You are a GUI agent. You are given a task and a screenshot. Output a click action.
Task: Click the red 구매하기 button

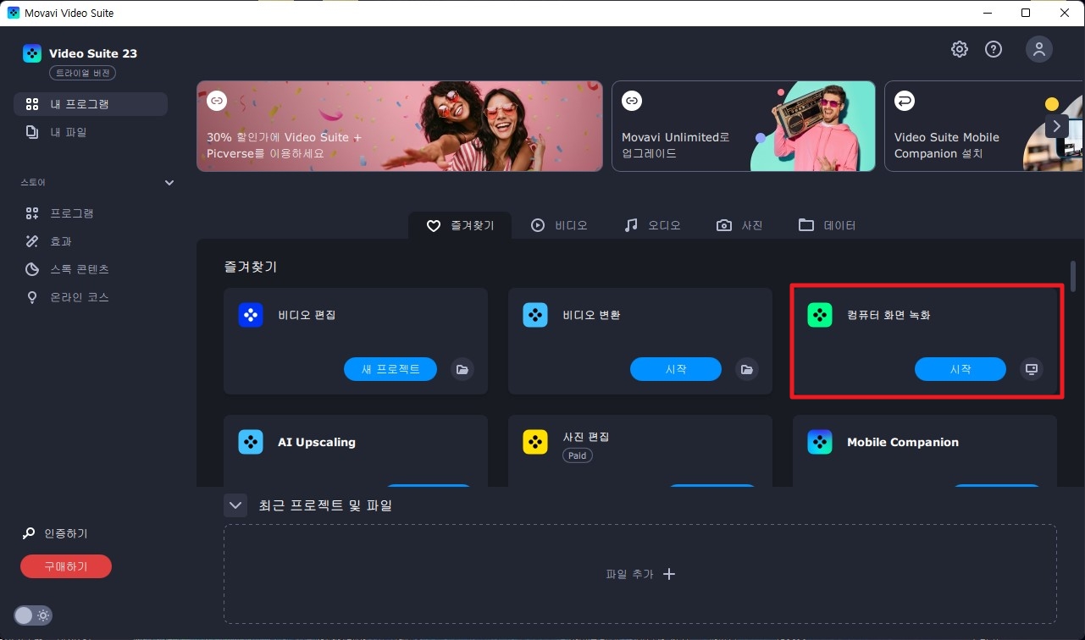[x=66, y=566]
